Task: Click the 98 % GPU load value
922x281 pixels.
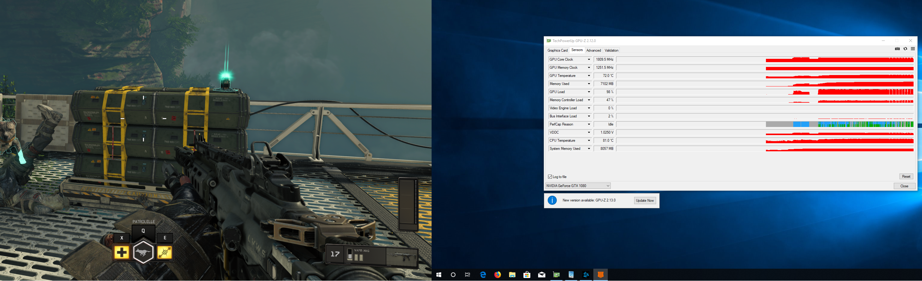Action: 604,92
